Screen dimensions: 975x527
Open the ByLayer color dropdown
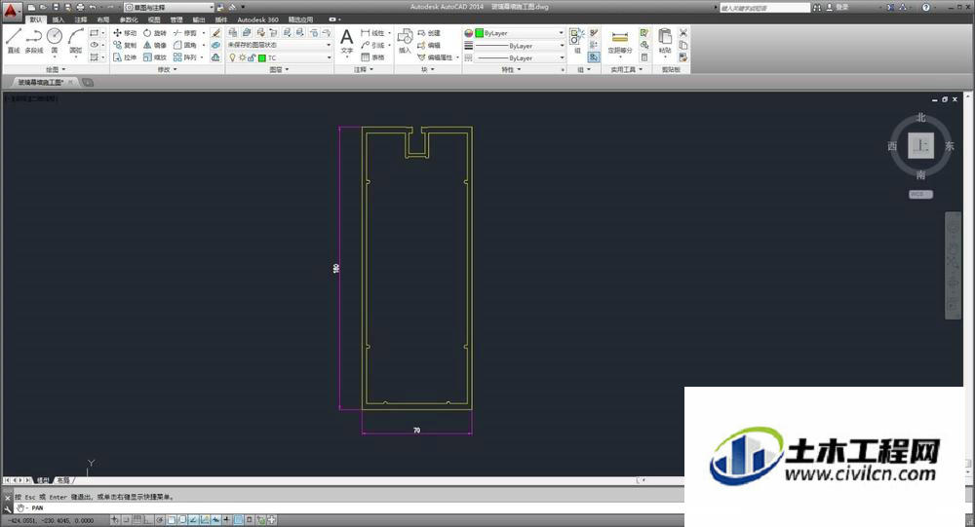tap(520, 33)
